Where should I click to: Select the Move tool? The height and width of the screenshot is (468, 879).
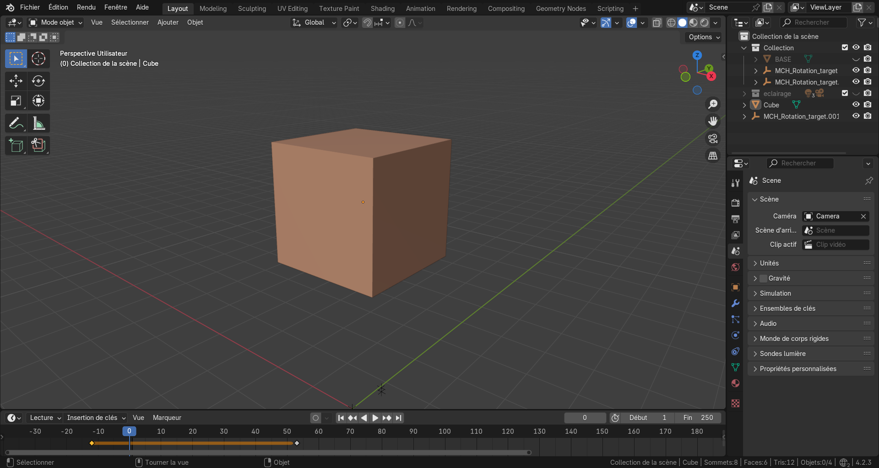pos(16,81)
